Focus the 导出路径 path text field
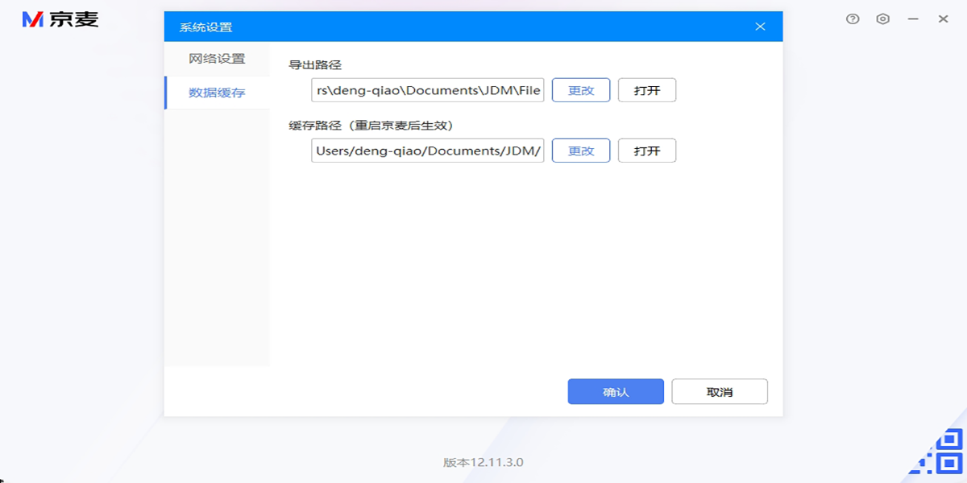Screen dimensions: 967x483 428,90
